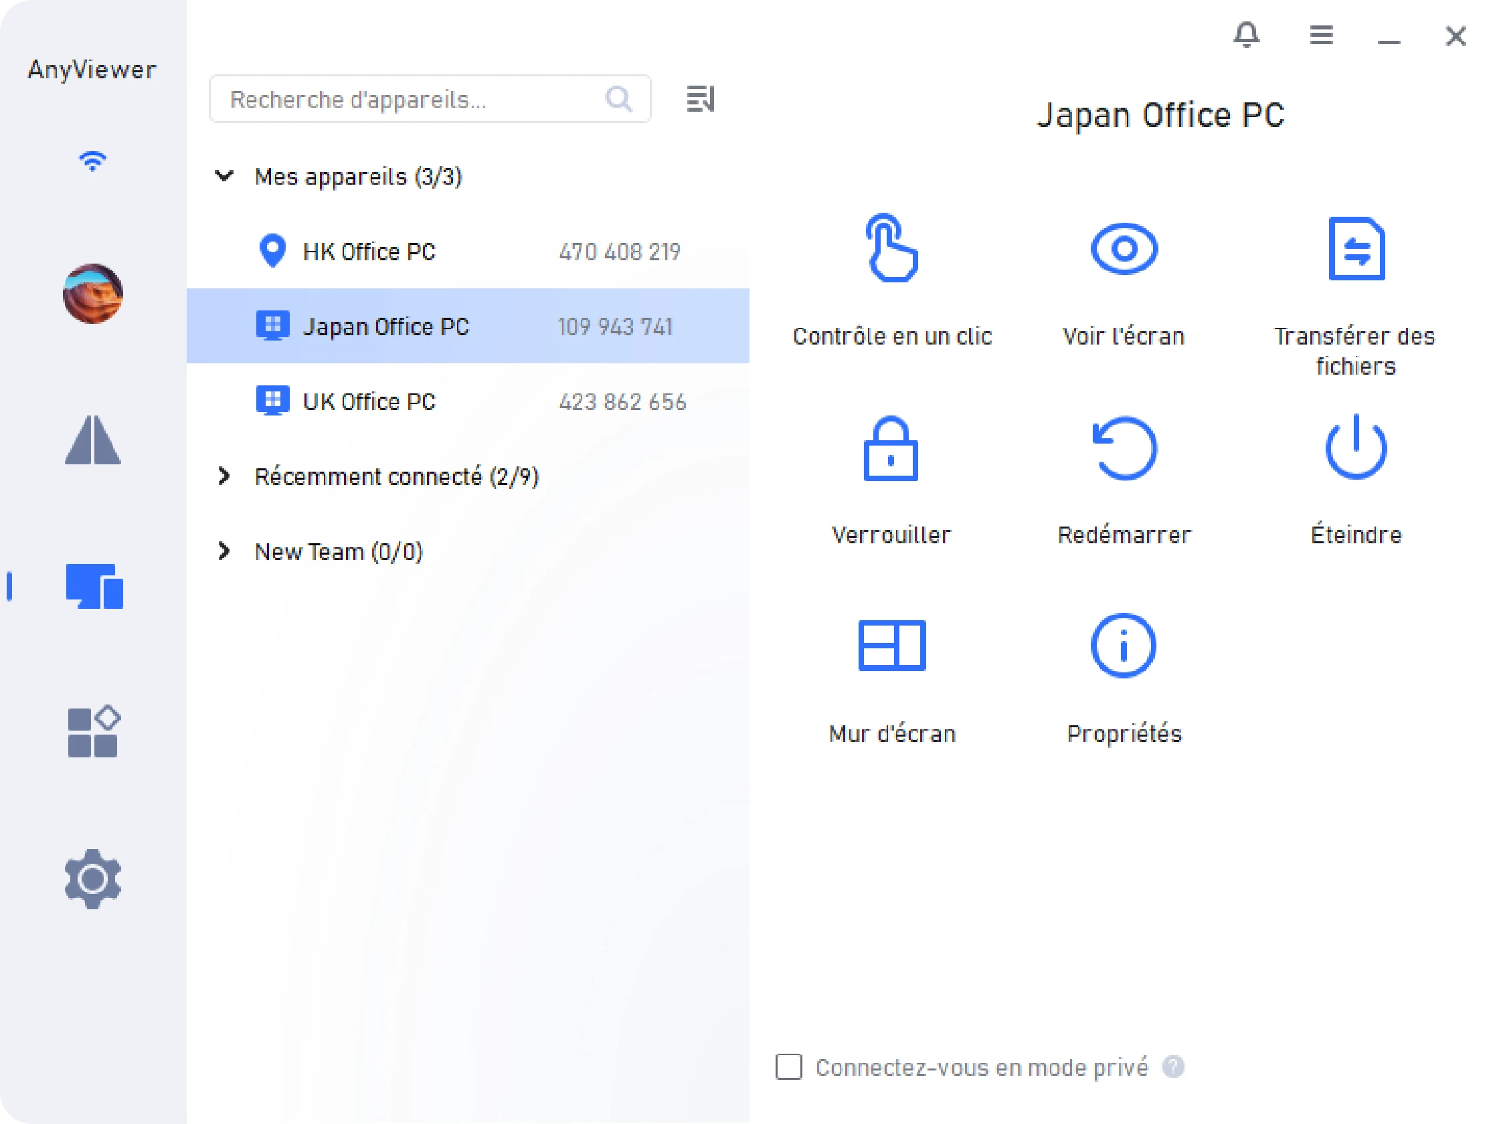Open the settings gear in sidebar
Screen dimensions: 1499x1124
click(x=93, y=878)
